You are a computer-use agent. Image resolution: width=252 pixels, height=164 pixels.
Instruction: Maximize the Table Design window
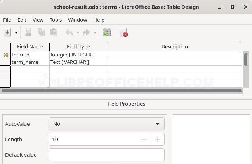coord(233,7)
